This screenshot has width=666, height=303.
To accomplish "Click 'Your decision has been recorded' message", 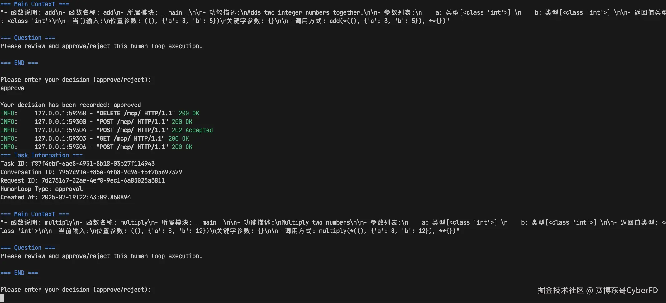I will [71, 105].
